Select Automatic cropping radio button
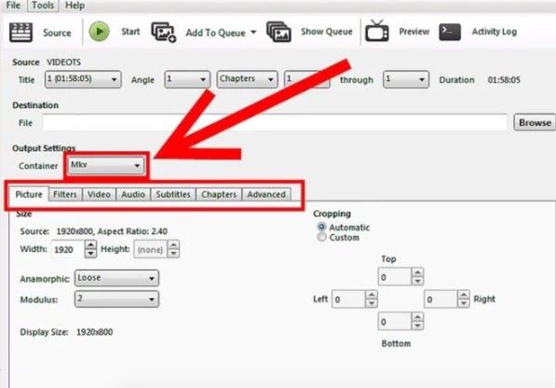 click(x=321, y=227)
